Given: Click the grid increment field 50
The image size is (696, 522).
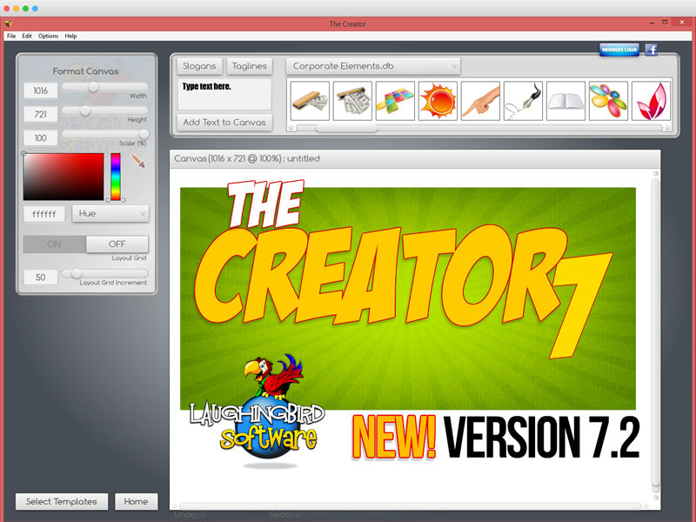Looking at the screenshot, I should pos(40,278).
